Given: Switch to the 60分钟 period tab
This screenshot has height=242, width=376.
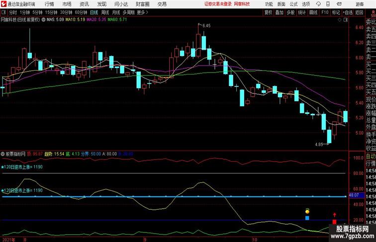Looking at the screenshot, I should click(81, 12).
